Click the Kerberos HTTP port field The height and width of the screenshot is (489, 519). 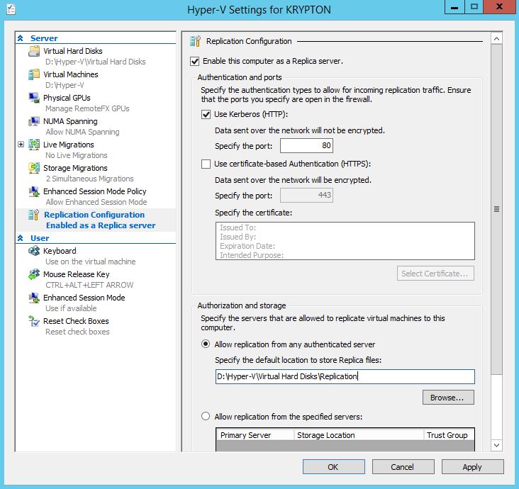[x=306, y=145]
